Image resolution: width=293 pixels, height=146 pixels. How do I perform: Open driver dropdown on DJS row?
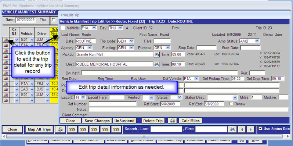coord(48,89)
